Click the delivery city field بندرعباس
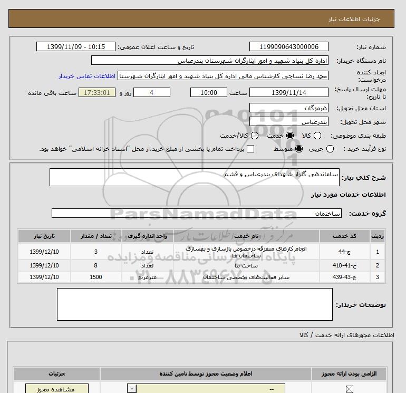This screenshot has height=393, width=406. tap(289, 121)
